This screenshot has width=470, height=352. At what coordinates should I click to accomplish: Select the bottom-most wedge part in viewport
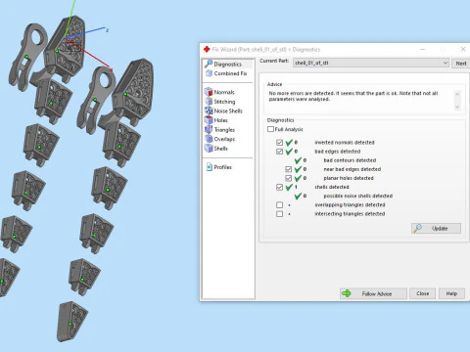coord(71,321)
